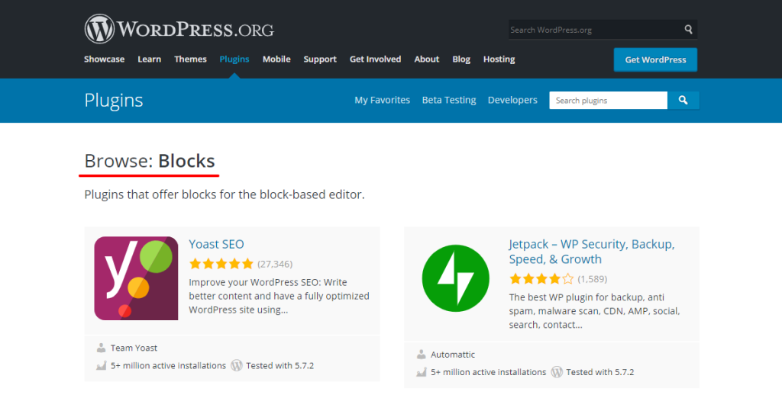The height and width of the screenshot is (398, 782).
Task: Open Developers link in Plugins bar
Action: point(512,100)
